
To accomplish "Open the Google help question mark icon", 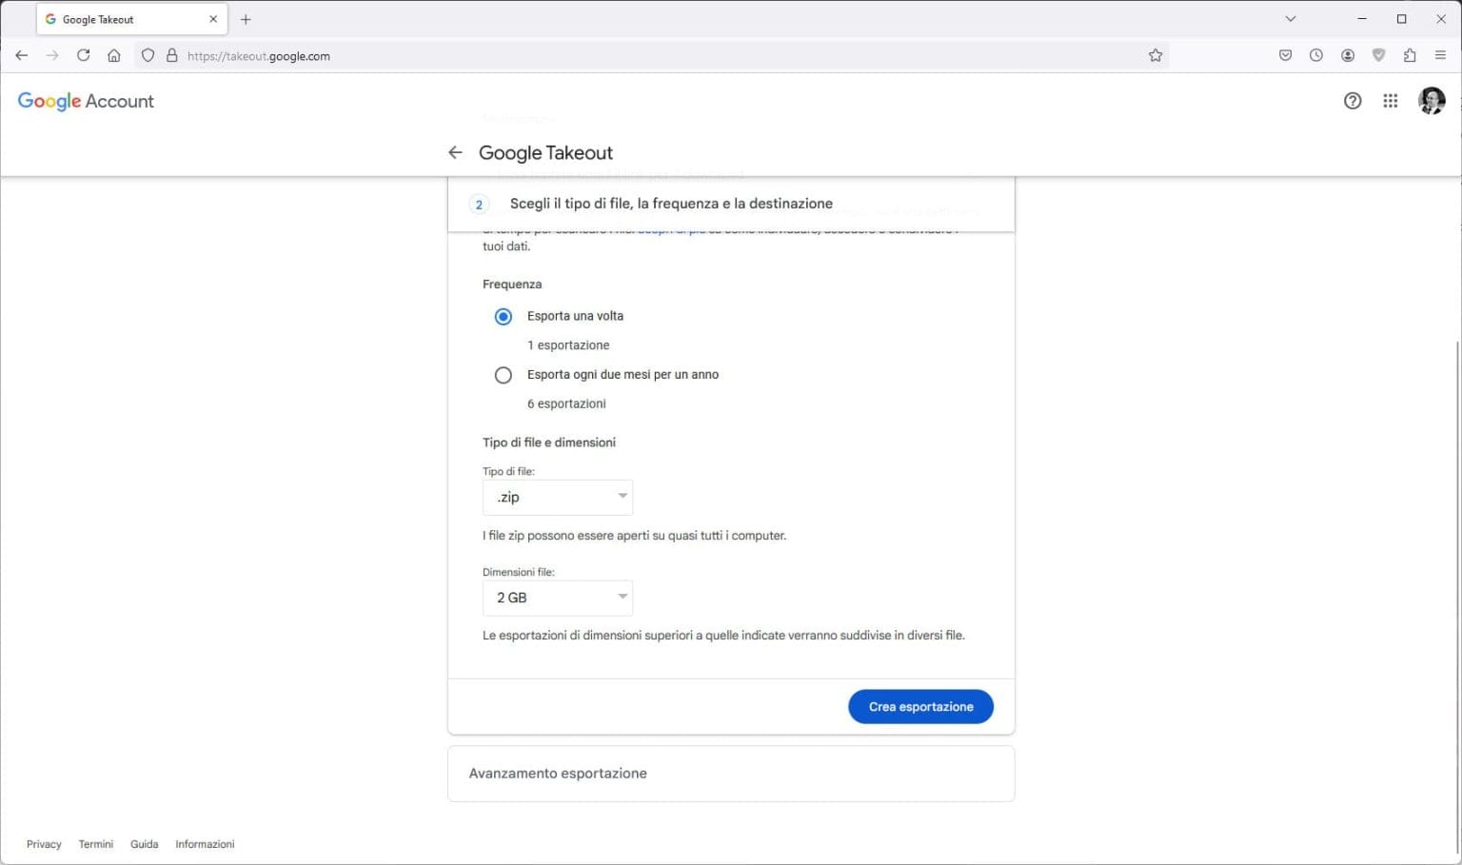I will (x=1353, y=101).
